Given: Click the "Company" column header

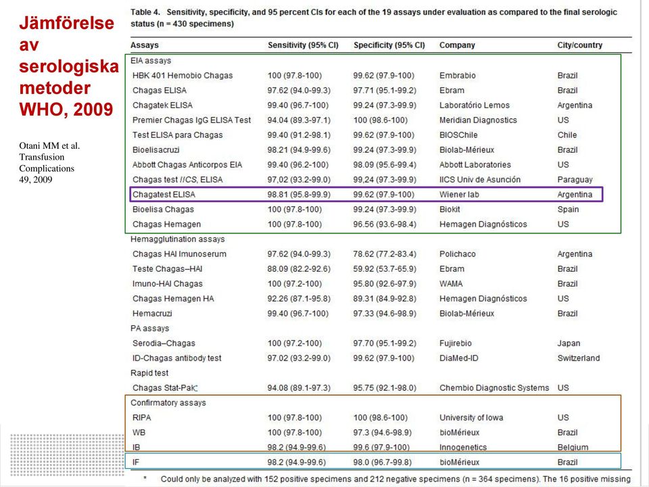Looking at the screenshot, I should (457, 45).
